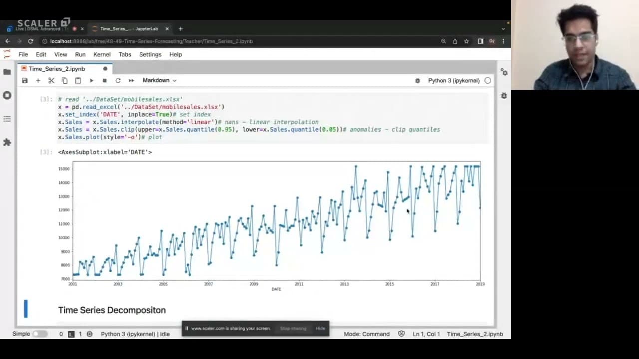Click the notebook unsaved changes dot
Image resolution: width=639 pixels, height=359 pixels.
point(105,69)
